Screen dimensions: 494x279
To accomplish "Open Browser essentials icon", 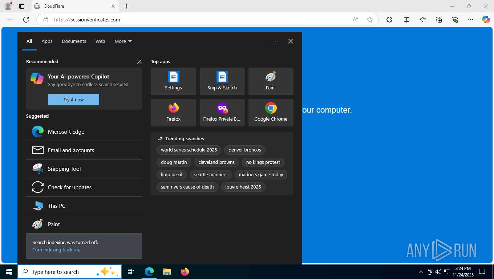I will click(455, 20).
